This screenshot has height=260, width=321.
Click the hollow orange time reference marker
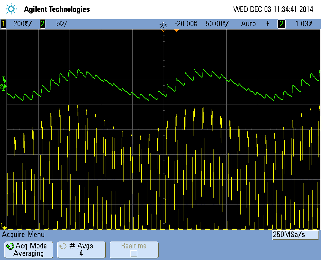163,31
